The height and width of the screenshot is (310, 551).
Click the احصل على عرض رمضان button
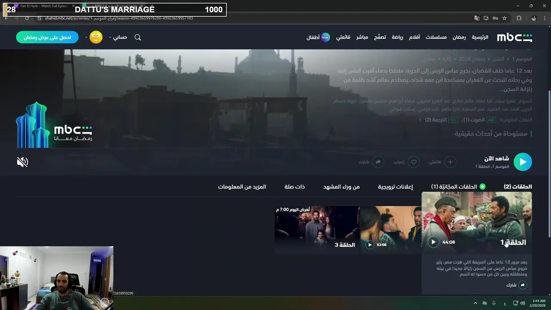47,37
